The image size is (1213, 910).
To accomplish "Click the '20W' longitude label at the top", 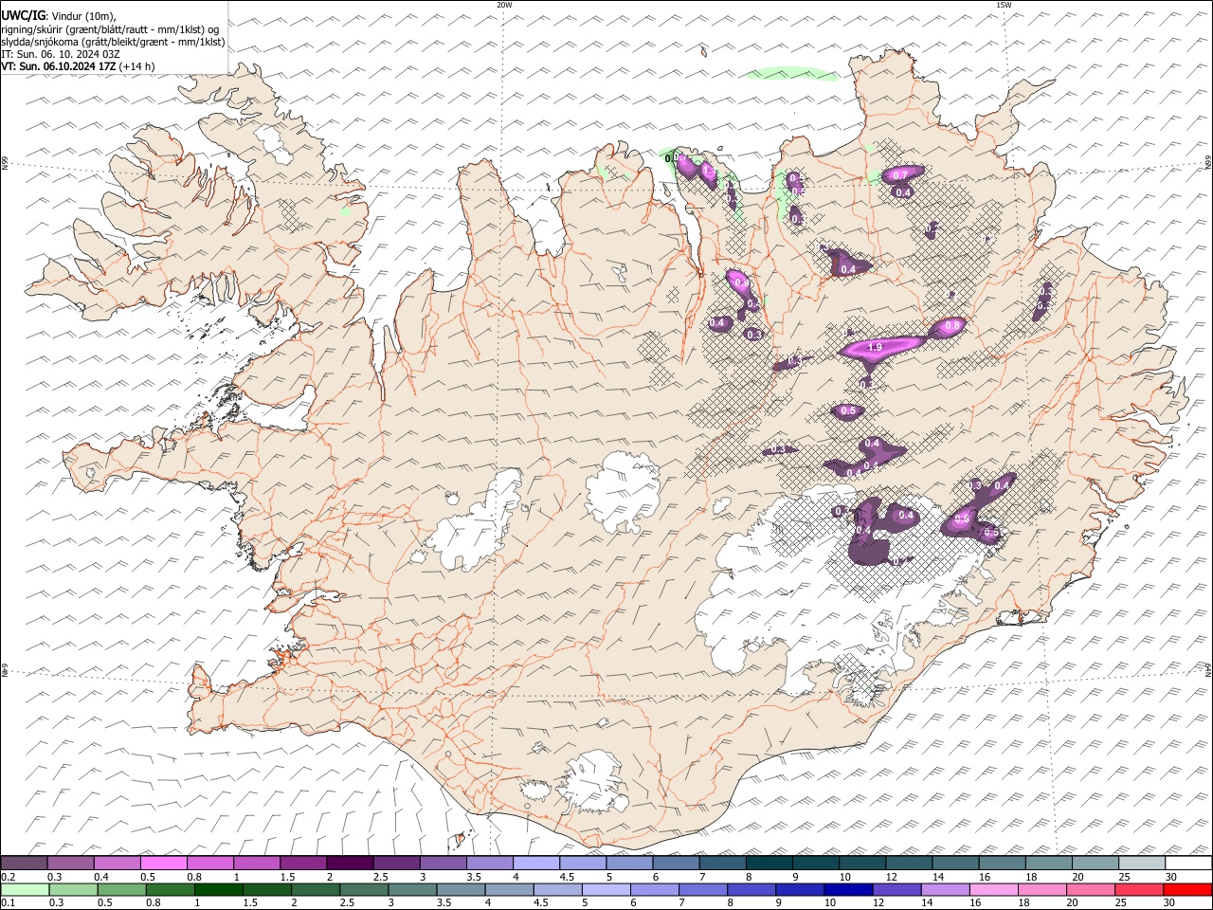I will point(504,5).
